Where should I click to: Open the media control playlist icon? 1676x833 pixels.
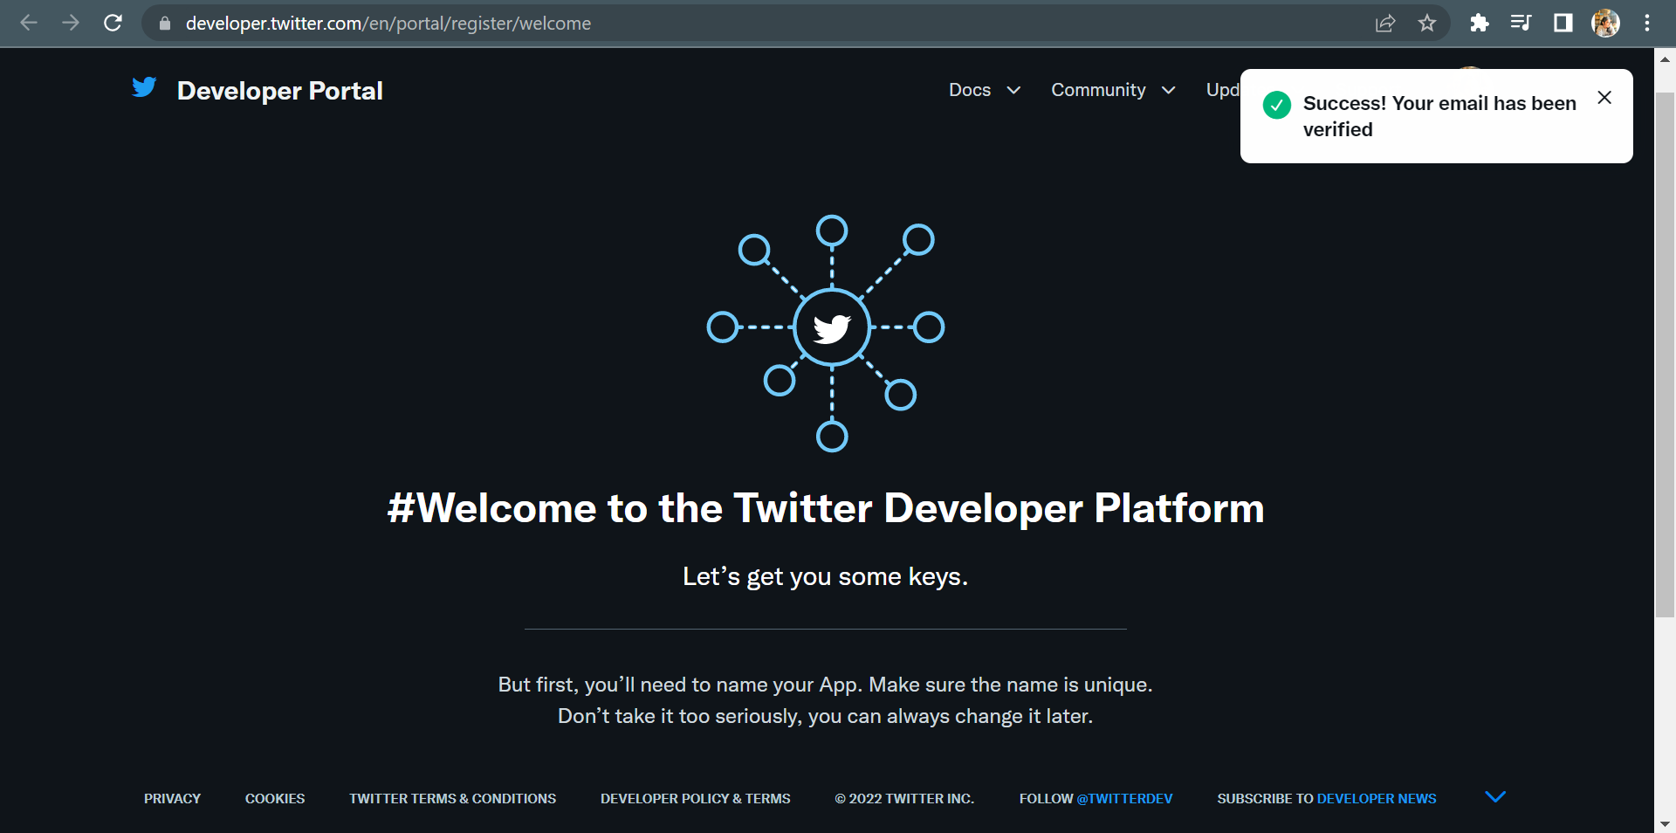click(1521, 24)
